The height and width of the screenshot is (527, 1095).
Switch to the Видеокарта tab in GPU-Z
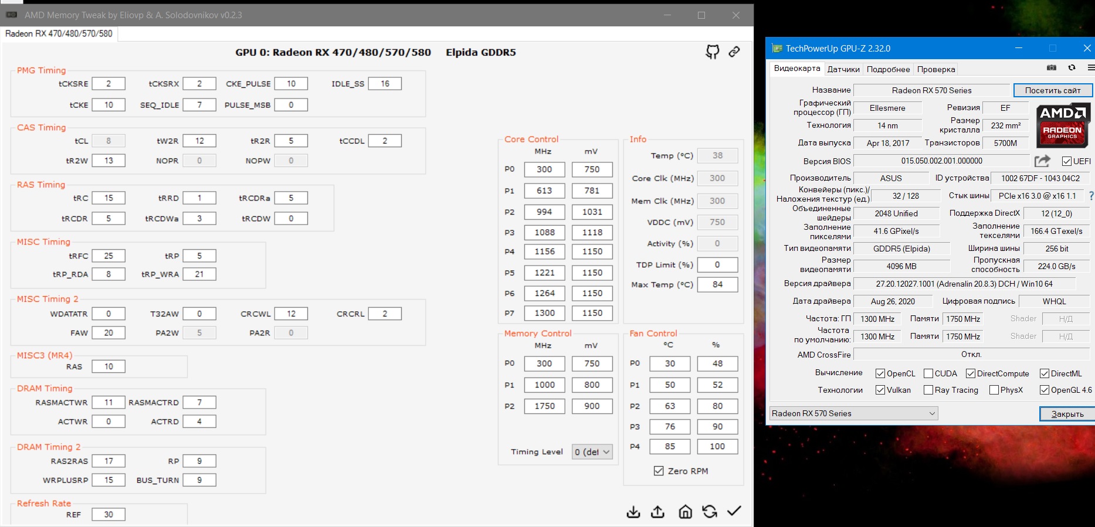[797, 69]
